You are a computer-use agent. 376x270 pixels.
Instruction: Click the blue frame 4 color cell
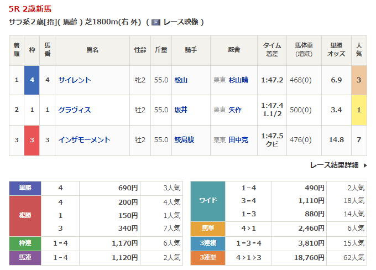click(x=32, y=80)
